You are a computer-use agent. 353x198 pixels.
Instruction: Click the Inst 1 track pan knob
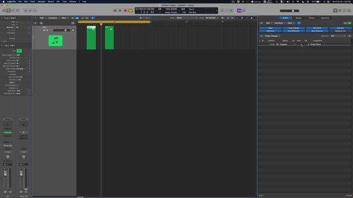point(73,30)
